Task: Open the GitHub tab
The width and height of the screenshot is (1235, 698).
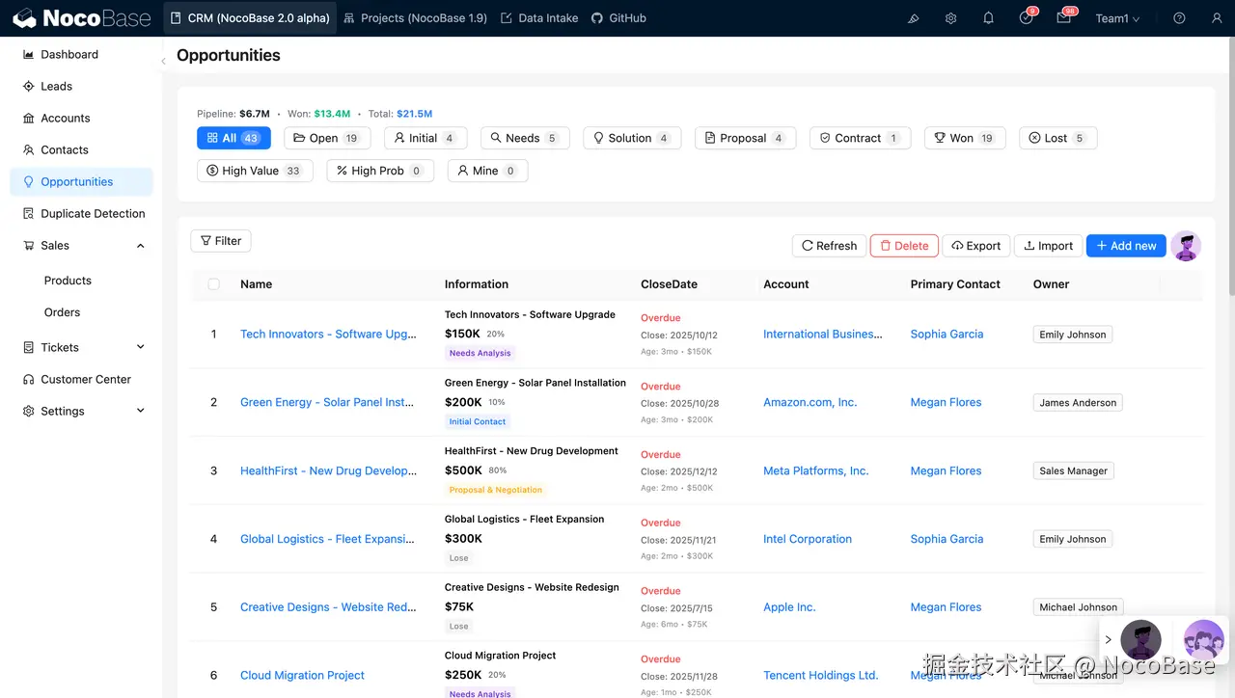Action: point(618,18)
